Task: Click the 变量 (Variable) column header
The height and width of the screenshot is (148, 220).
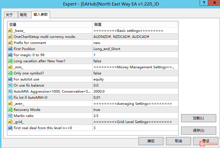Action: 50,25
